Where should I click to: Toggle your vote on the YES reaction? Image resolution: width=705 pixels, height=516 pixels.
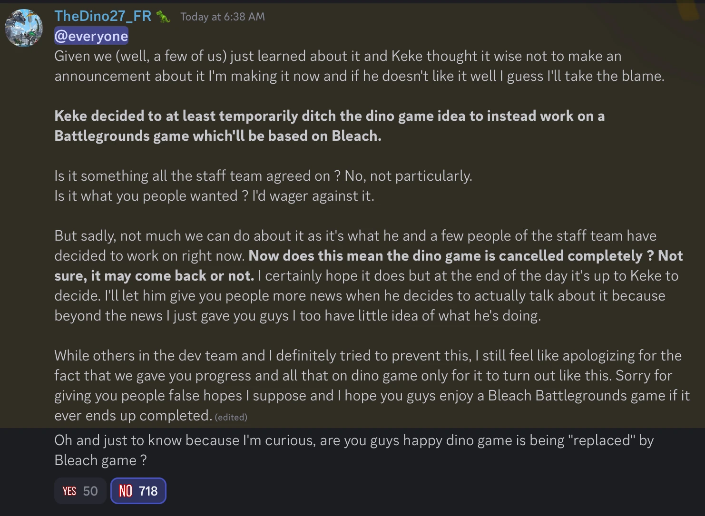(x=80, y=490)
